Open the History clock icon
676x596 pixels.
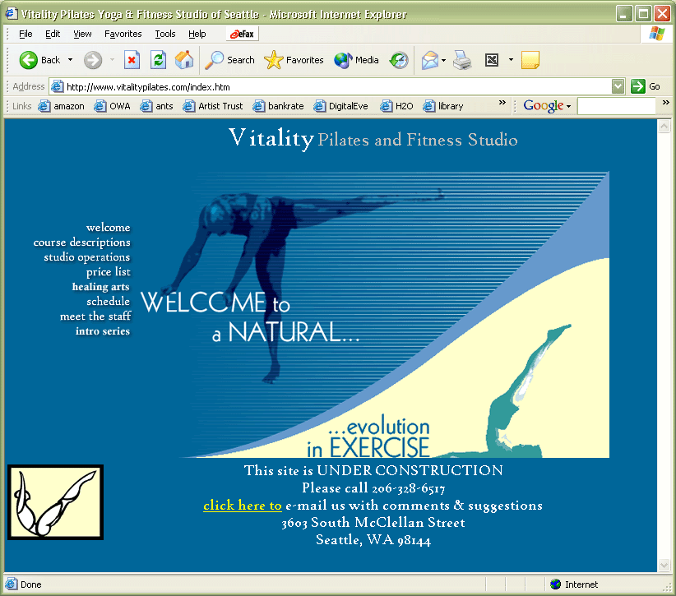tap(399, 60)
